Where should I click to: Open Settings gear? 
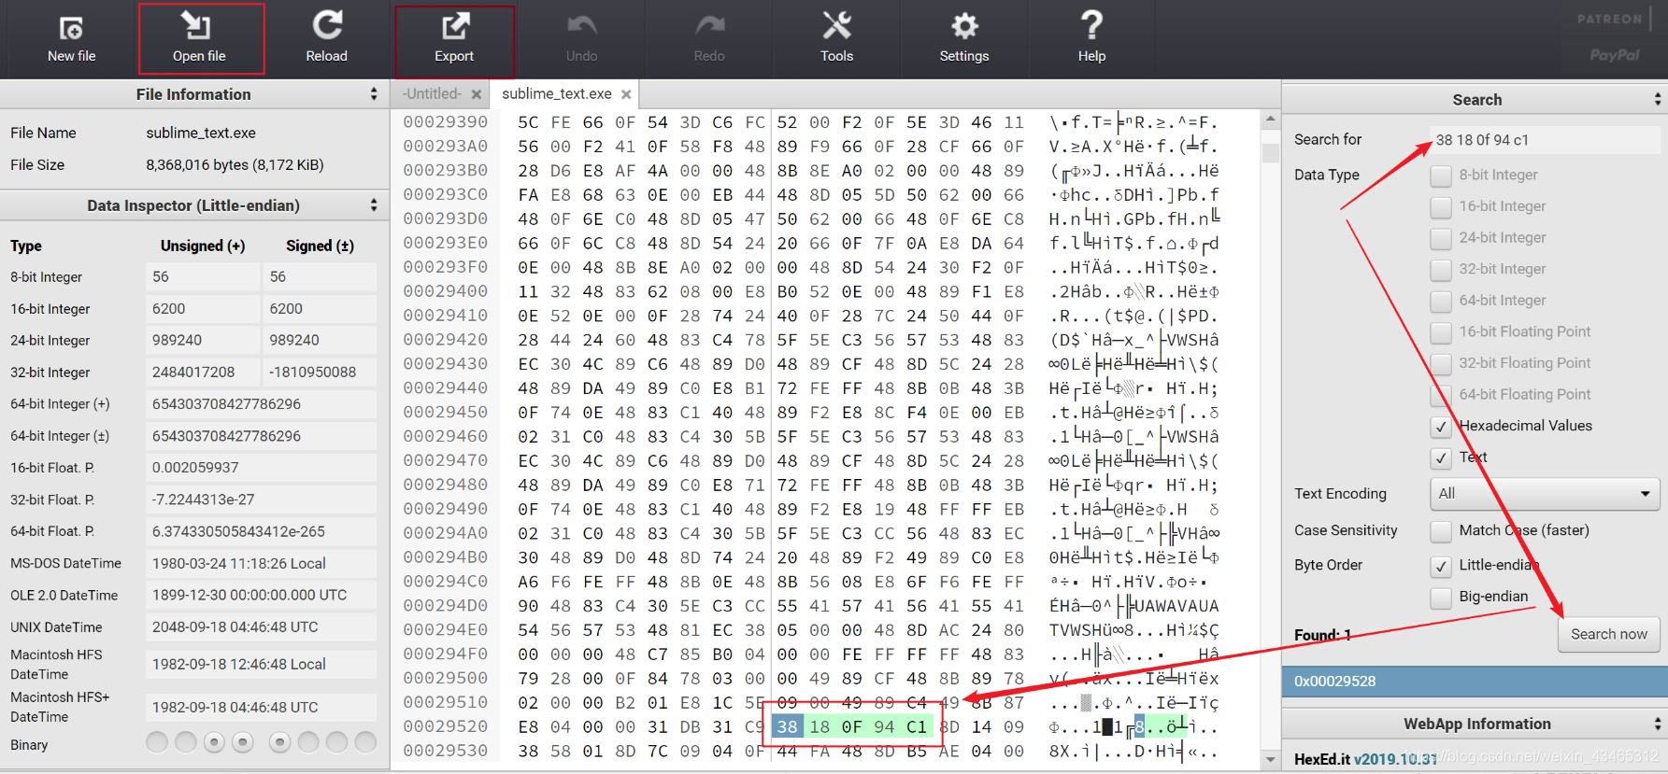(964, 39)
